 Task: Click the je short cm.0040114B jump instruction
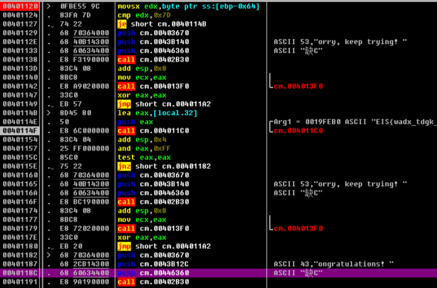(162, 24)
